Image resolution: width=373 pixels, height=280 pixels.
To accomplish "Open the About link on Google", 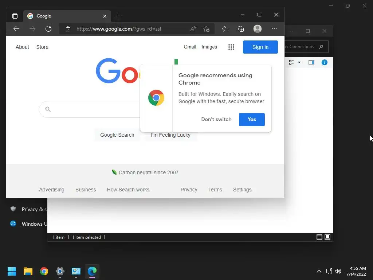I will [x=22, y=47].
